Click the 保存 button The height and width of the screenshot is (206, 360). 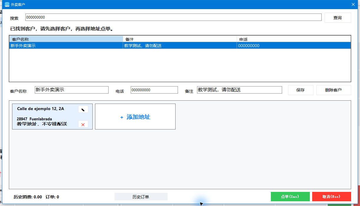click(x=300, y=90)
